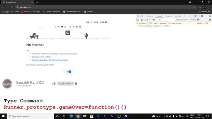Screen dimensions: 212x119
Task: Open the Reading list button
Action: pos(204,12)
